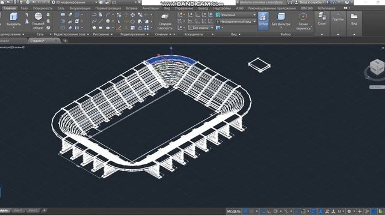Image resolution: width=385 pixels, height=216 pixels.
Task: Open the Вход в службы sign-in dropdown
Action: click(x=310, y=2)
